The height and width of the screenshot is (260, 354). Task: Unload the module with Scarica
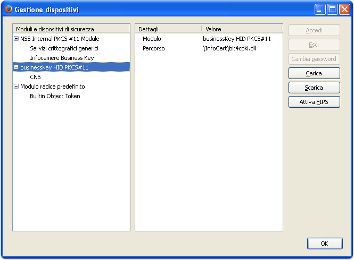pos(314,88)
